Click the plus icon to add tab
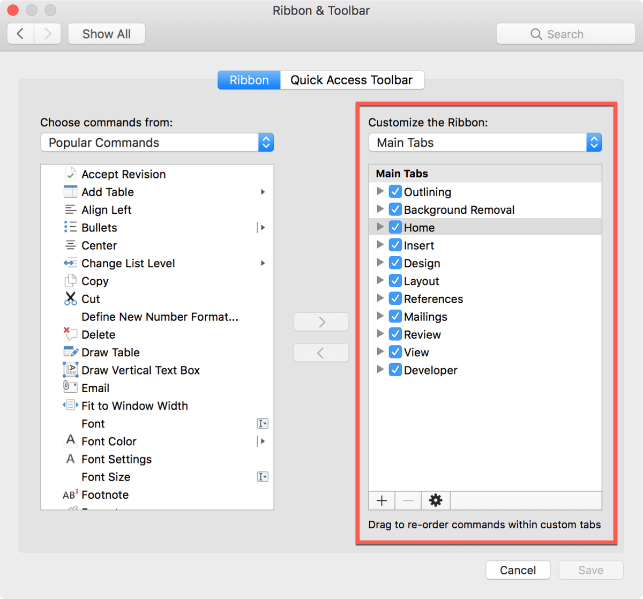Viewport: 643px width, 599px height. point(382,500)
